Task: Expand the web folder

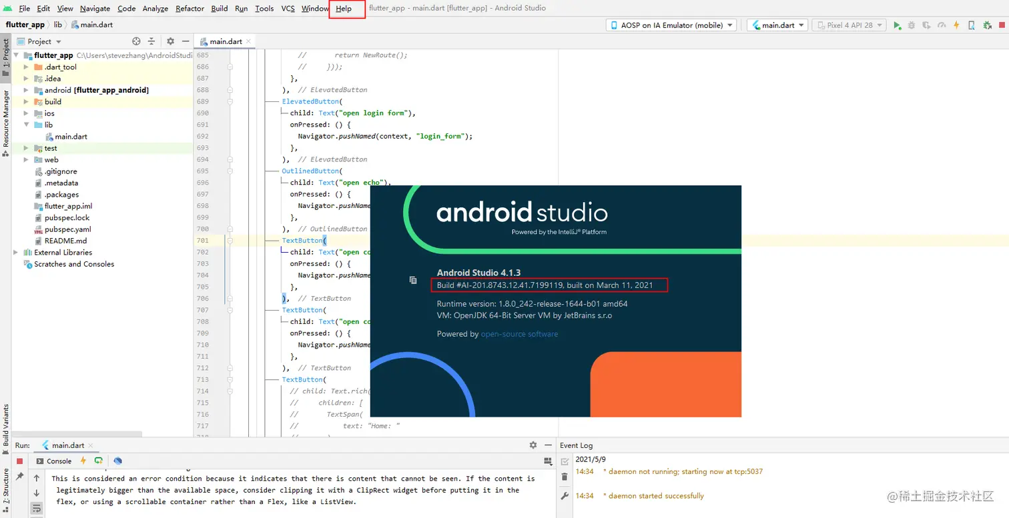Action: click(x=26, y=160)
